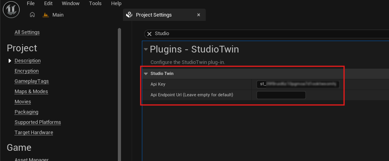Viewport: 389px width, 161px height.
Task: Select the Asset Manager settings page
Action: click(x=32, y=159)
